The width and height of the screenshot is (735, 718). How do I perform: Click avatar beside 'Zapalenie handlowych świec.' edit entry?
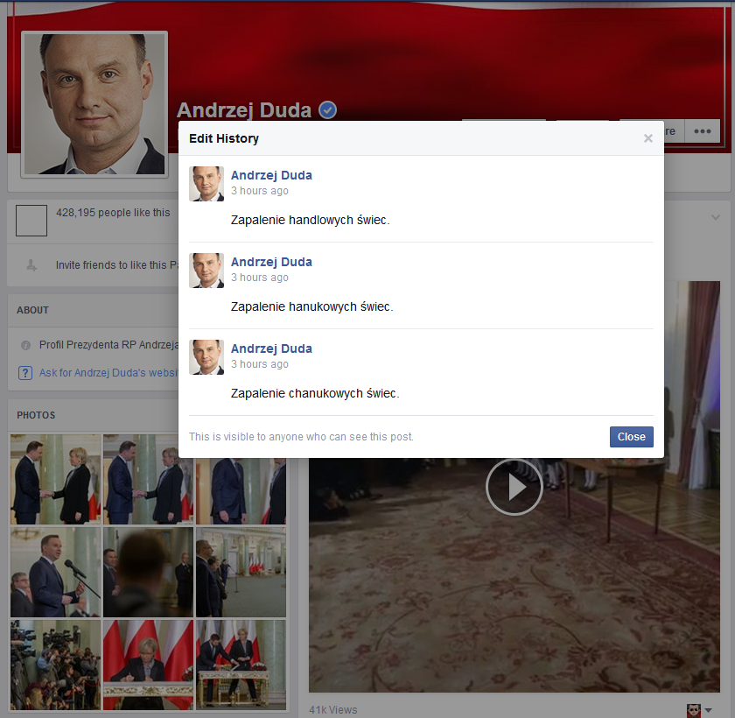click(x=206, y=184)
